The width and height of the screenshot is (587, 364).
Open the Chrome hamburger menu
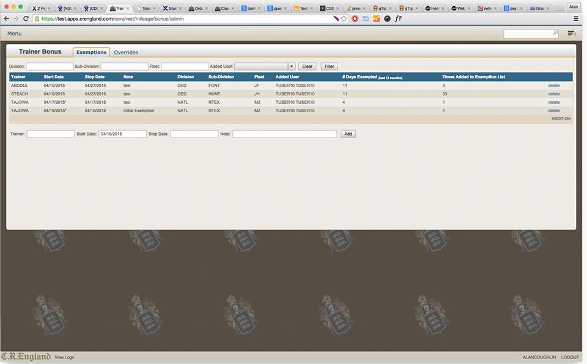(x=576, y=18)
